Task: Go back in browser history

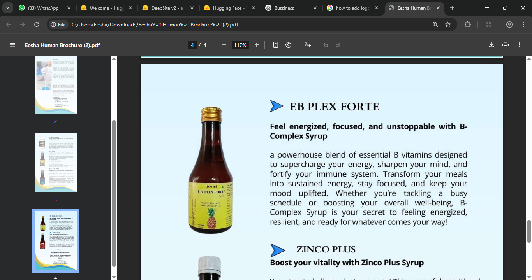Action: (x=9, y=24)
